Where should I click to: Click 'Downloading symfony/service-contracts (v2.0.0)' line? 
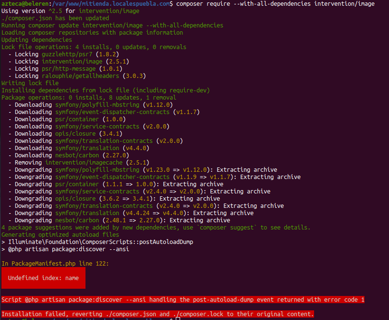89,126
